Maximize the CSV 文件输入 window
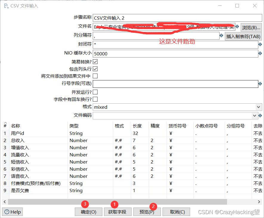The height and width of the screenshot is (218, 264). [237, 6]
